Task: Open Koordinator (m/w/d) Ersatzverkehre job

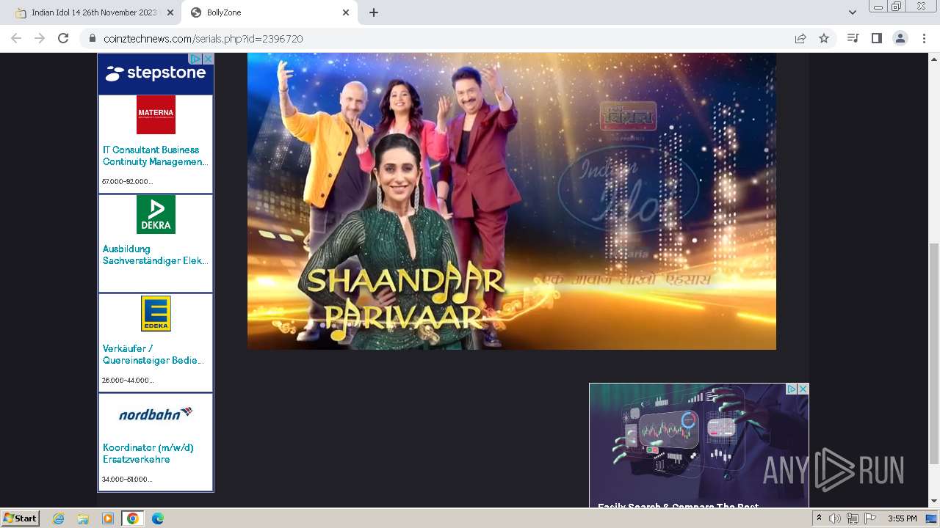Action: click(x=148, y=453)
